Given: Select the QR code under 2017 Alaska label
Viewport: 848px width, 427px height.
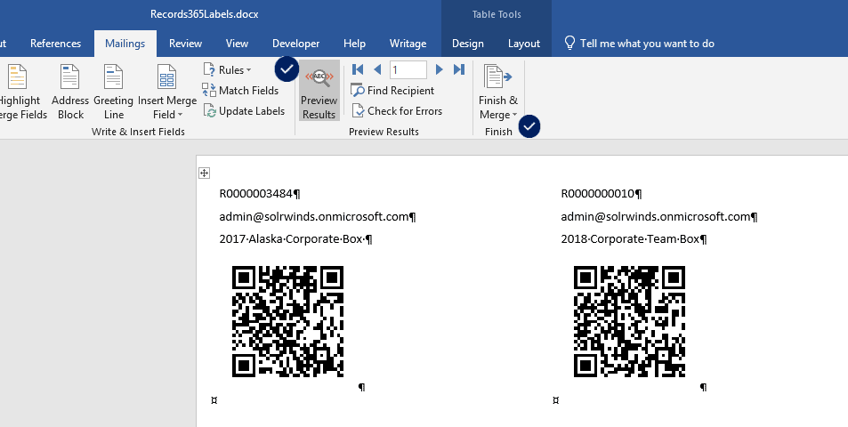Looking at the screenshot, I should (287, 321).
